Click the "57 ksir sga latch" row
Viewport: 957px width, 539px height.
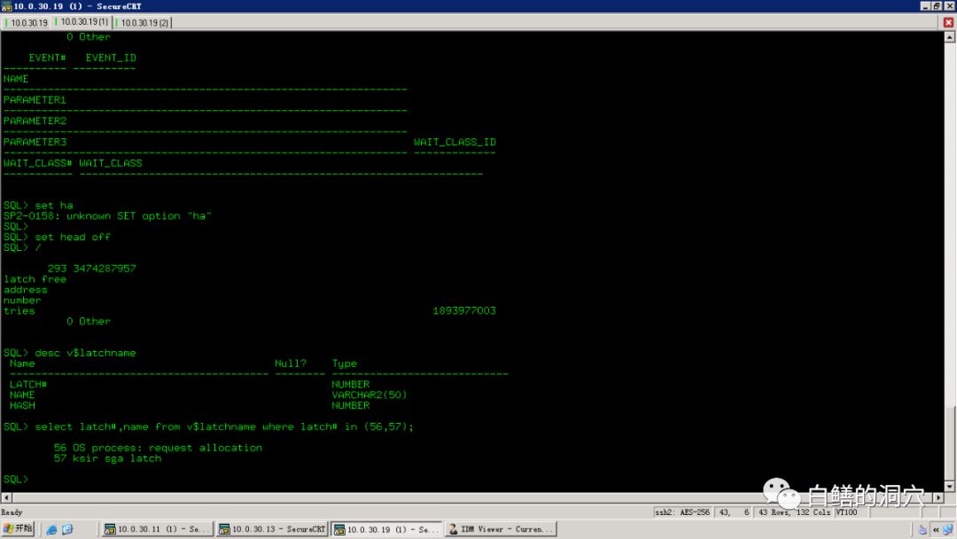pyautogui.click(x=107, y=458)
